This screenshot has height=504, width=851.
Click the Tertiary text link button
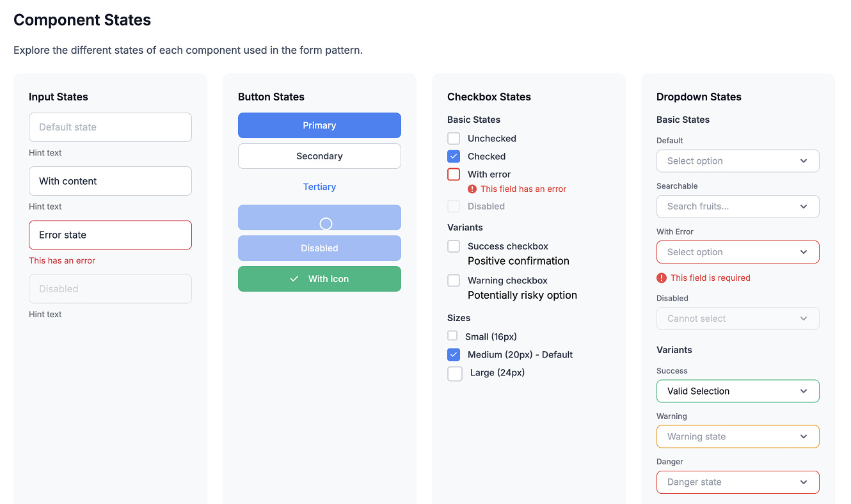(x=319, y=187)
